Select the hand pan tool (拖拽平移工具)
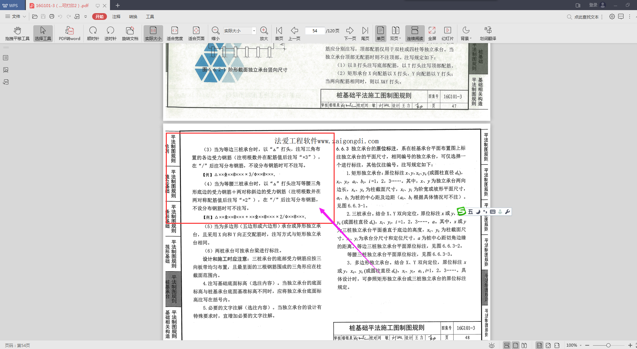The width and height of the screenshot is (637, 349). pyautogui.click(x=17, y=33)
